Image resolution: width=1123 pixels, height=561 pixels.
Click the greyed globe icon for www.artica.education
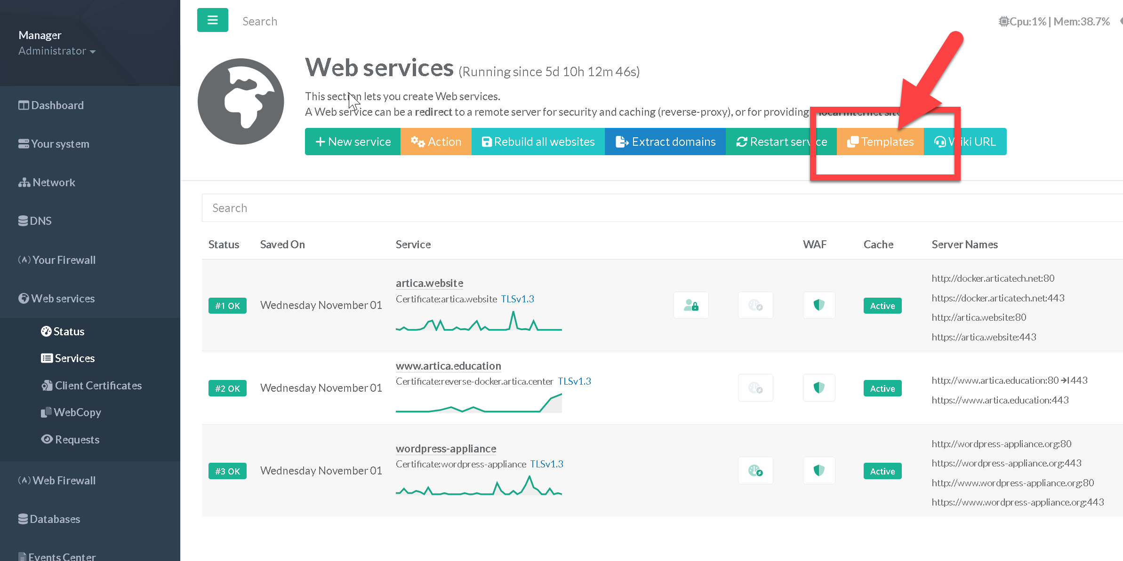755,388
